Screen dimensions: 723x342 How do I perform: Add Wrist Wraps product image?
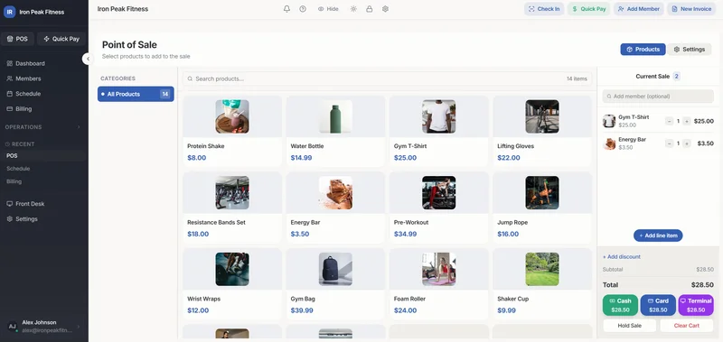[x=232, y=269]
